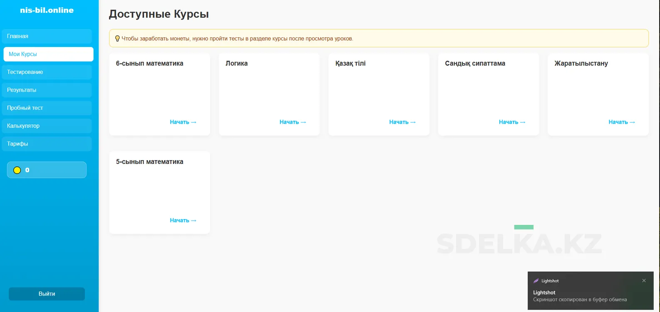
Task: Click the Скриншот скопирован notification message
Action: click(580, 300)
